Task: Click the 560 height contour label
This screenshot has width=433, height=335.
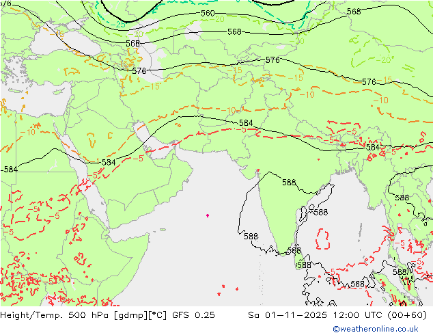Action: (x=208, y=13)
